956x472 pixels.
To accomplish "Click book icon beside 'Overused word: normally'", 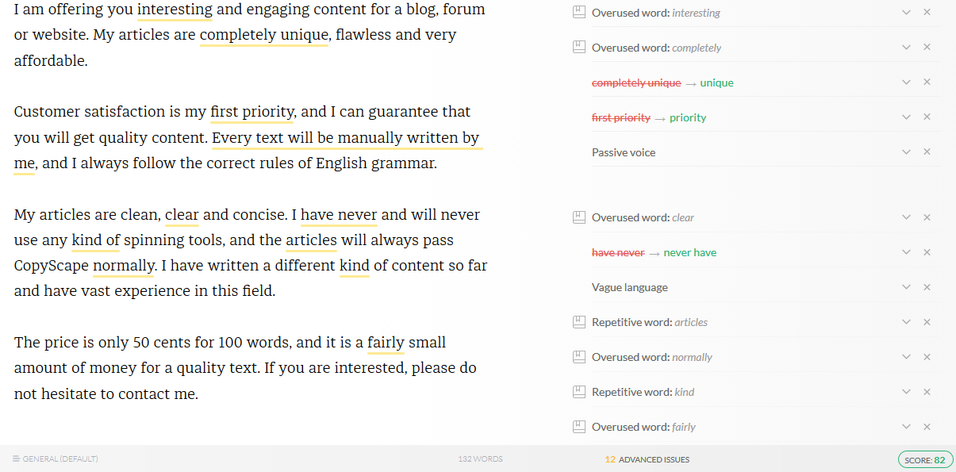I will pyautogui.click(x=579, y=357).
